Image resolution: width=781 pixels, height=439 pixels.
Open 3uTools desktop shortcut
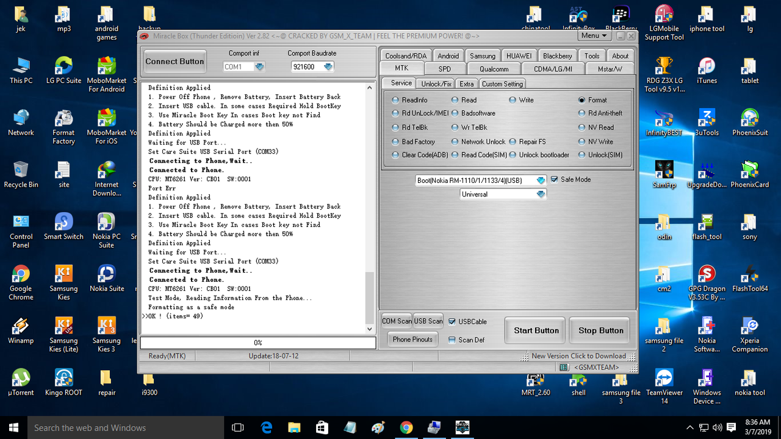pyautogui.click(x=707, y=123)
